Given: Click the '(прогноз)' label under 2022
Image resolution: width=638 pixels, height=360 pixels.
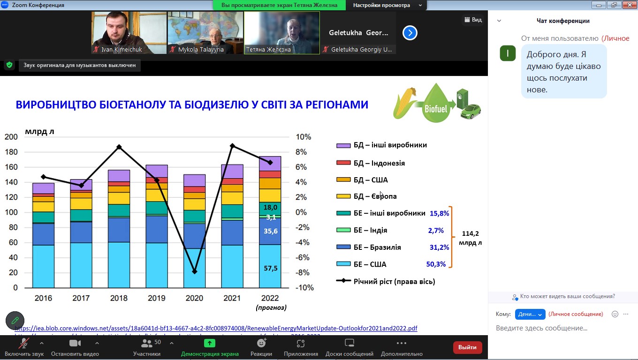Looking at the screenshot, I should click(x=271, y=308).
